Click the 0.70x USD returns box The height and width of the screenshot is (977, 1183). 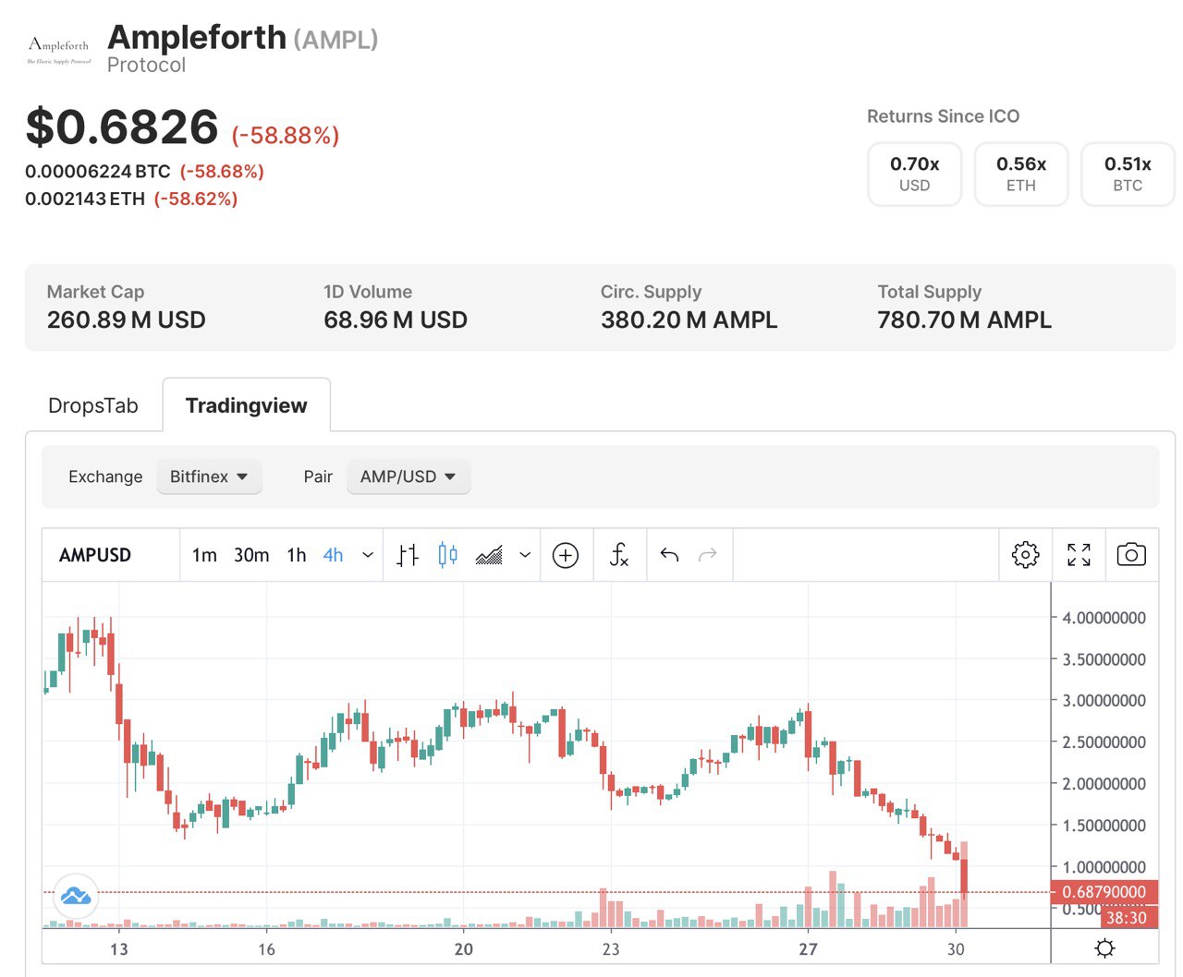915,174
